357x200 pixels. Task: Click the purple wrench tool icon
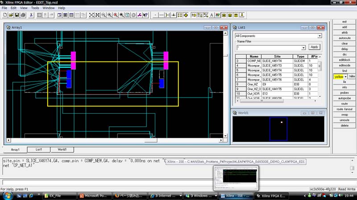click(140, 15)
